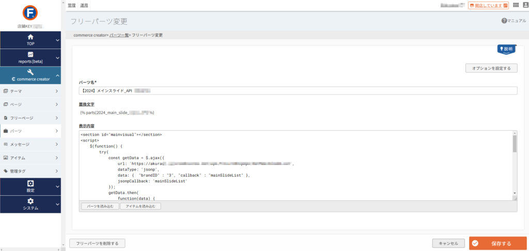Open the フリーページ sidebar item
This screenshot has width=529, height=251.
click(30, 118)
